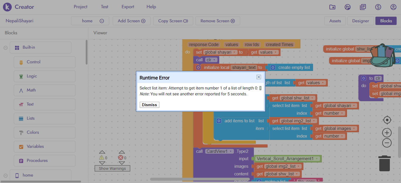This screenshot has width=401, height=183.
Task: Collapse the Built-in blocks category
Action: tap(6, 48)
